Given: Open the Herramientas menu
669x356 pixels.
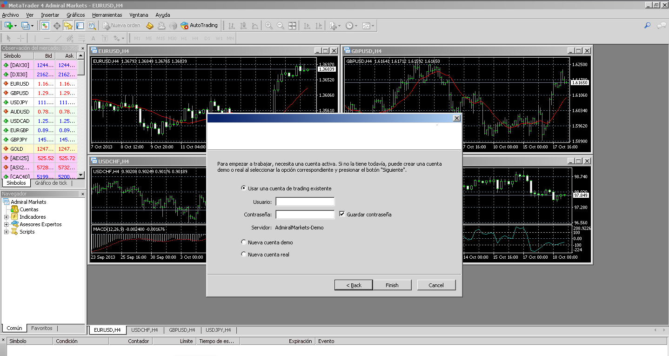Looking at the screenshot, I should (x=107, y=15).
